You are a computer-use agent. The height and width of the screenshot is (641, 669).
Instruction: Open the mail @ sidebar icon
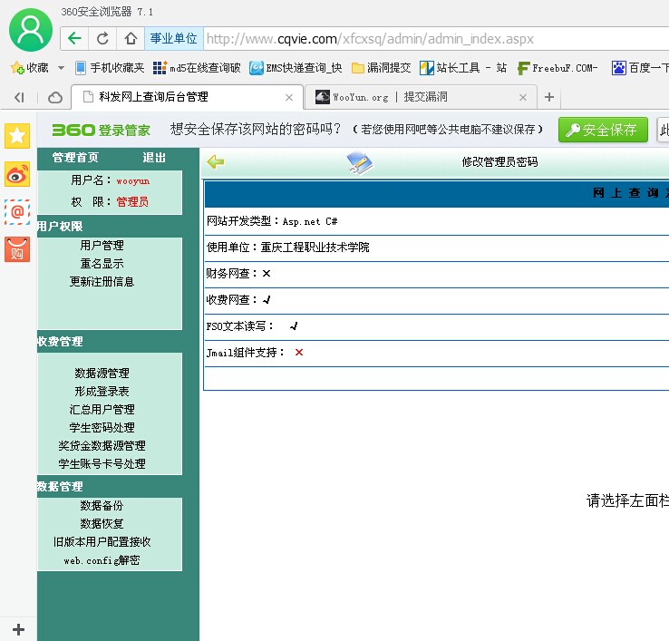point(17,211)
